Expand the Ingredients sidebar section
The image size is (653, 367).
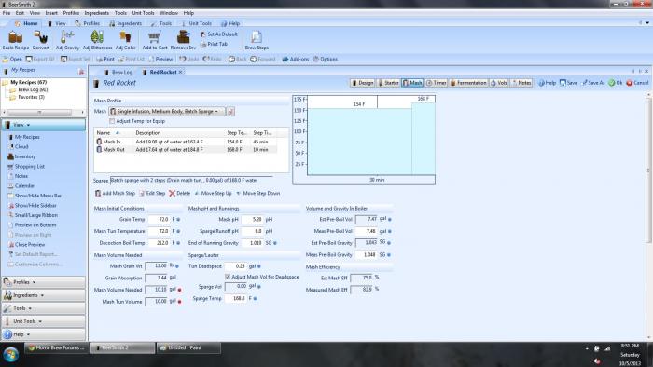coord(43,295)
